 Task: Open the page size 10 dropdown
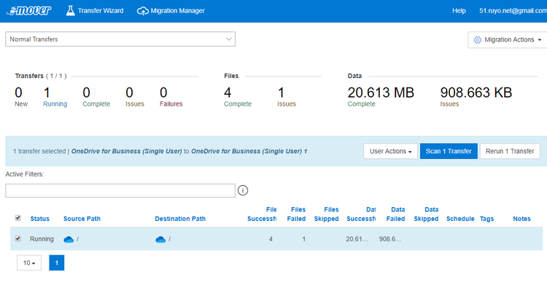29,263
